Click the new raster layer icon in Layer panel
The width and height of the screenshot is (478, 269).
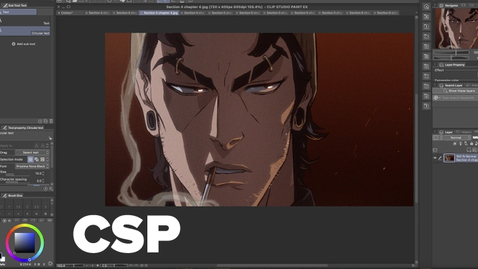click(469, 149)
